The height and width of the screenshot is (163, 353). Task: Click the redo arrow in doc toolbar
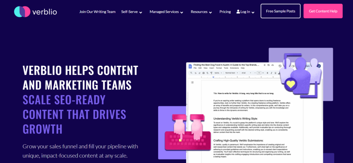click(x=200, y=73)
